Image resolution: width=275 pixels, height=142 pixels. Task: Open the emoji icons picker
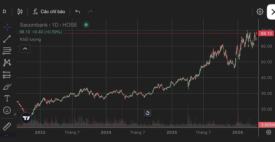click(x=7, y=110)
